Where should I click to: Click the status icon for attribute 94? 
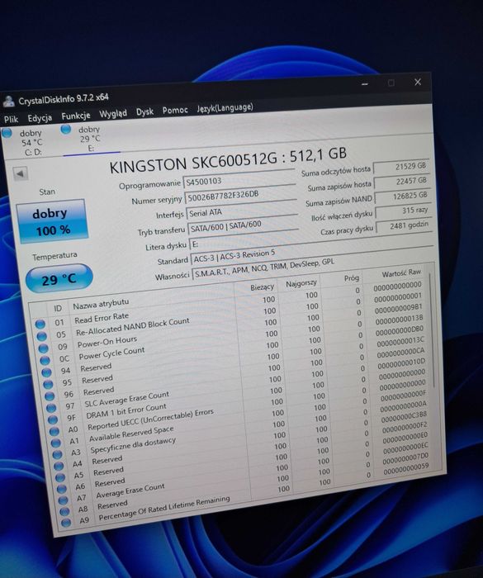tap(46, 372)
